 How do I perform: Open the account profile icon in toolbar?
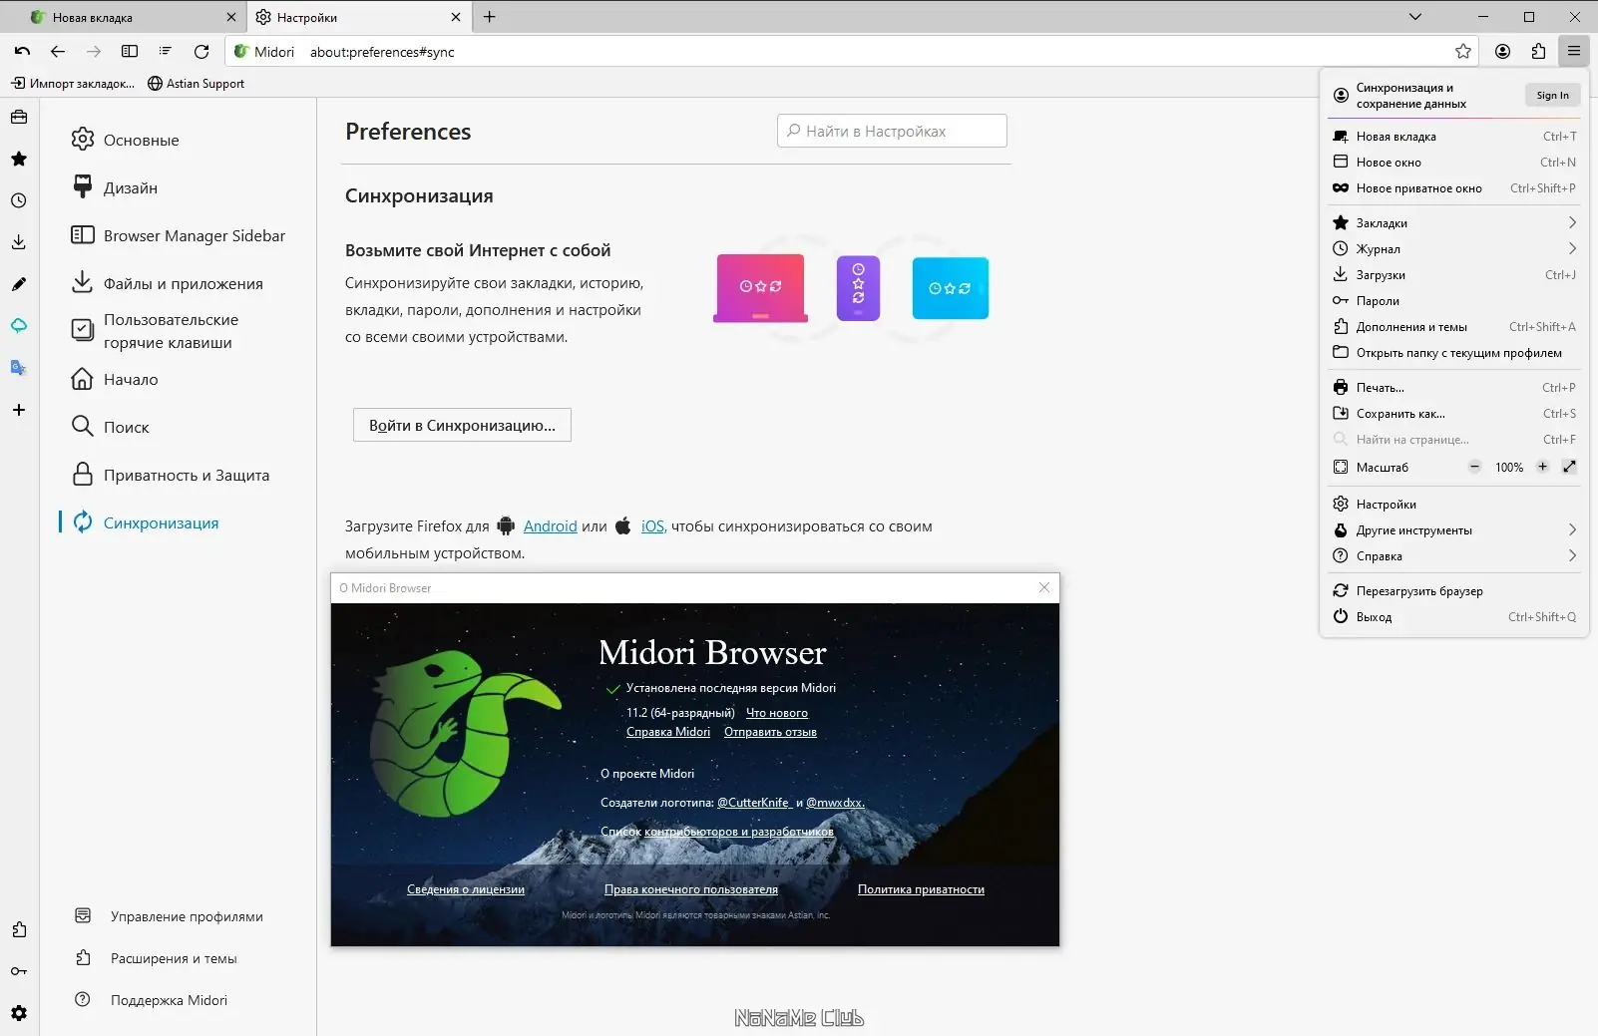point(1502,52)
